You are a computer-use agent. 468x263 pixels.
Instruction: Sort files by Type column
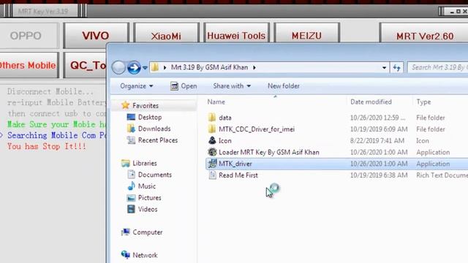(x=423, y=102)
